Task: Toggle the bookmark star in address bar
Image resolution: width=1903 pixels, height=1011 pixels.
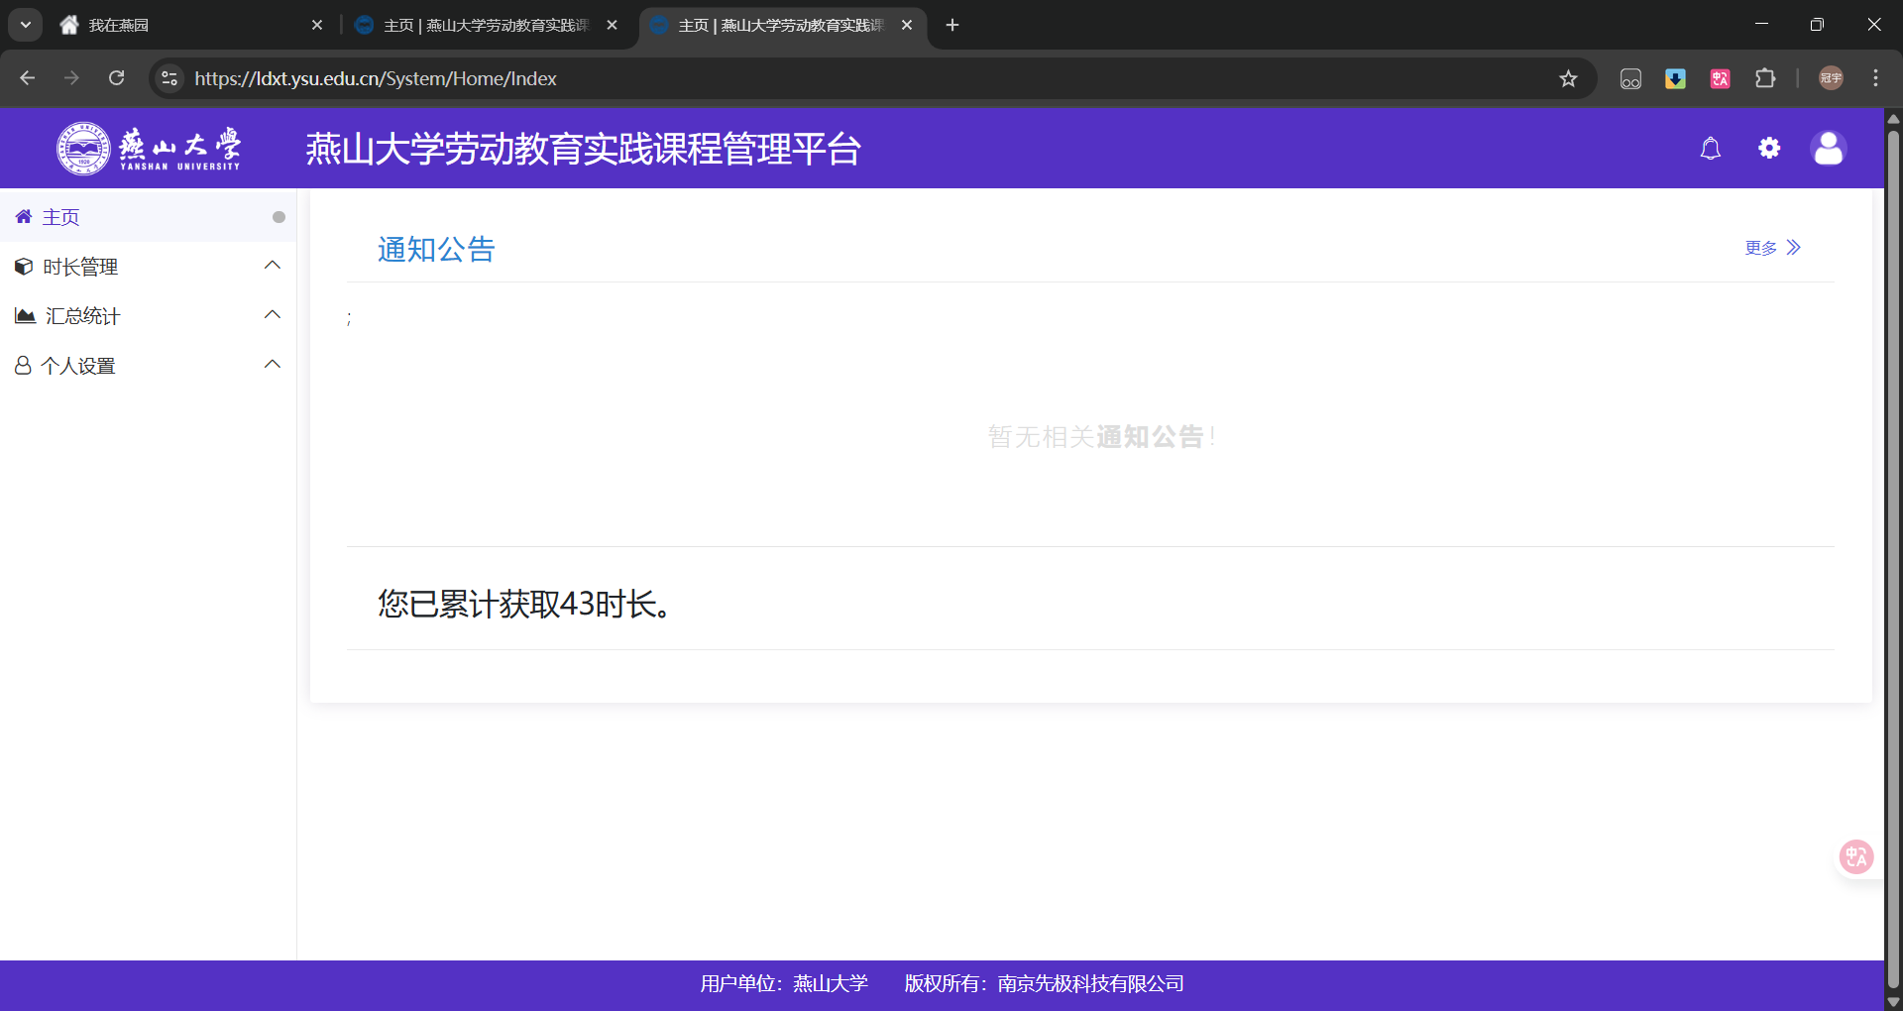Action: tap(1569, 78)
